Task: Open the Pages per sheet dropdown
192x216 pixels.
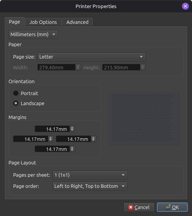Action: click(x=90, y=175)
